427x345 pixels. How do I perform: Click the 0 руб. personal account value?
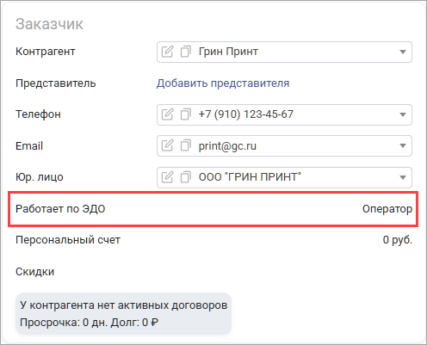pyautogui.click(x=398, y=240)
